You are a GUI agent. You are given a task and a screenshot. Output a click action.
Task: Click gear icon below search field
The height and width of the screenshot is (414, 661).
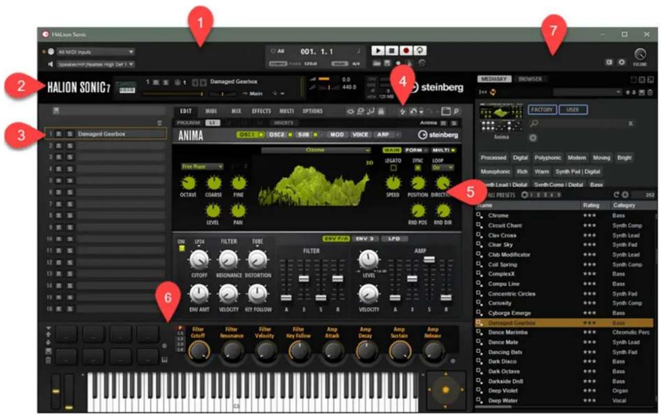534,137
